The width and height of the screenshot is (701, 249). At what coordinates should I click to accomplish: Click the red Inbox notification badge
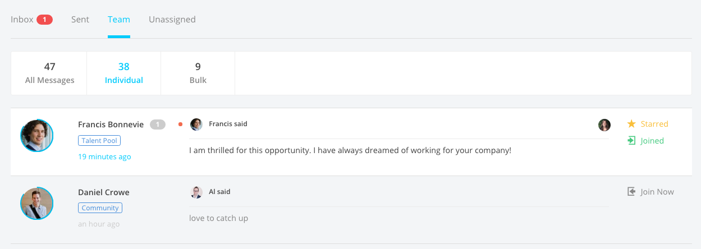45,20
